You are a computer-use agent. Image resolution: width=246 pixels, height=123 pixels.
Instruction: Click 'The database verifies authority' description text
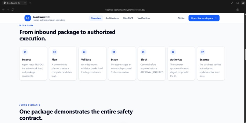point(210,70)
